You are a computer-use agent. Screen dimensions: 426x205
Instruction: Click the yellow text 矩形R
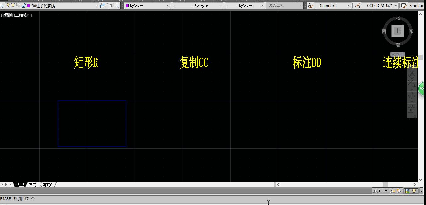point(86,62)
